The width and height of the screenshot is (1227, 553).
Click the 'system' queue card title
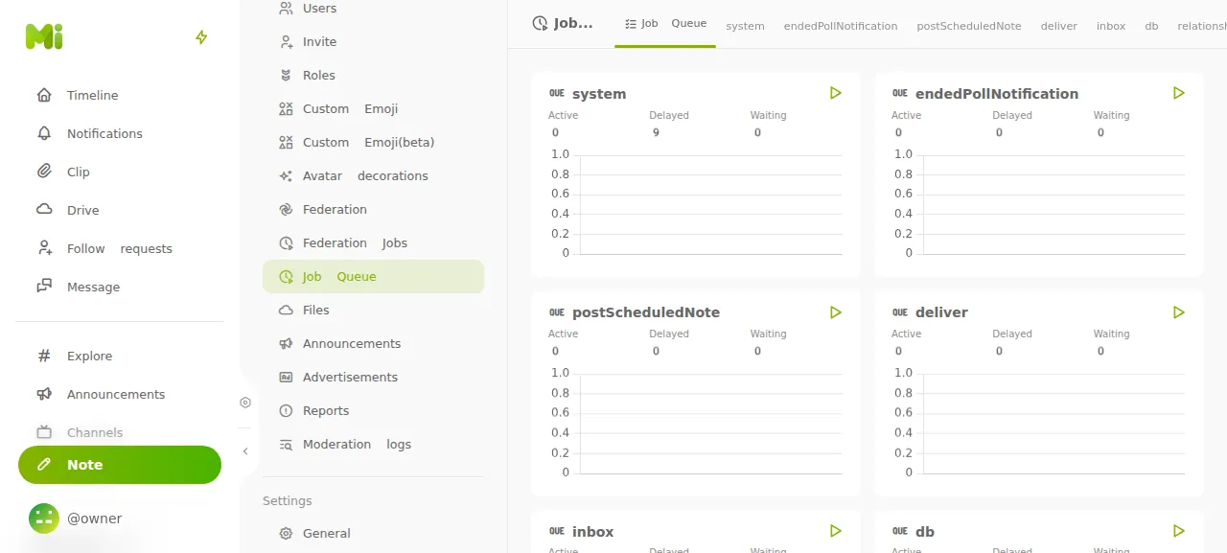pos(599,94)
